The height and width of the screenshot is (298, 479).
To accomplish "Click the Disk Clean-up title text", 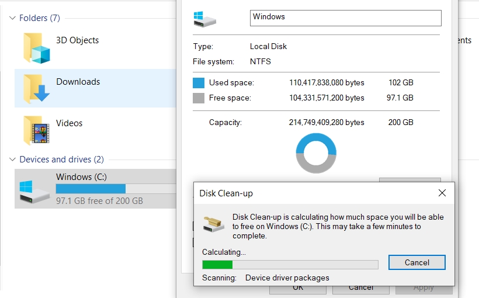I will 226,193.
